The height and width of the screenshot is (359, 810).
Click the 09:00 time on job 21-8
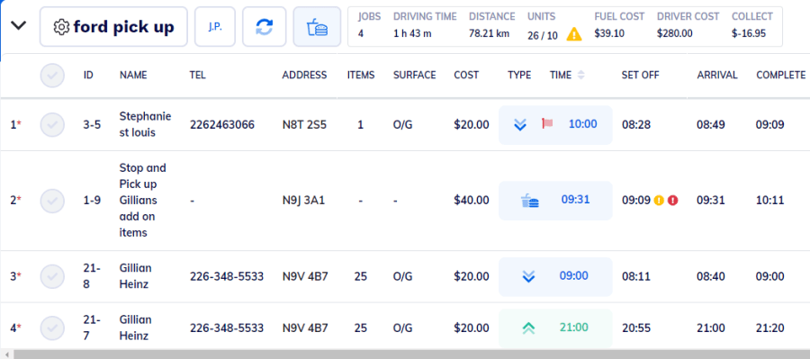(573, 275)
